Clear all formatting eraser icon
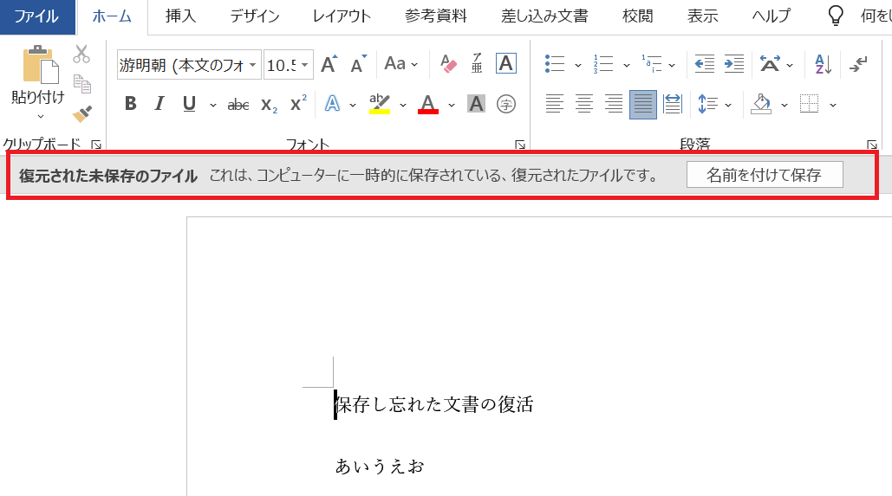The width and height of the screenshot is (892, 496). click(448, 64)
